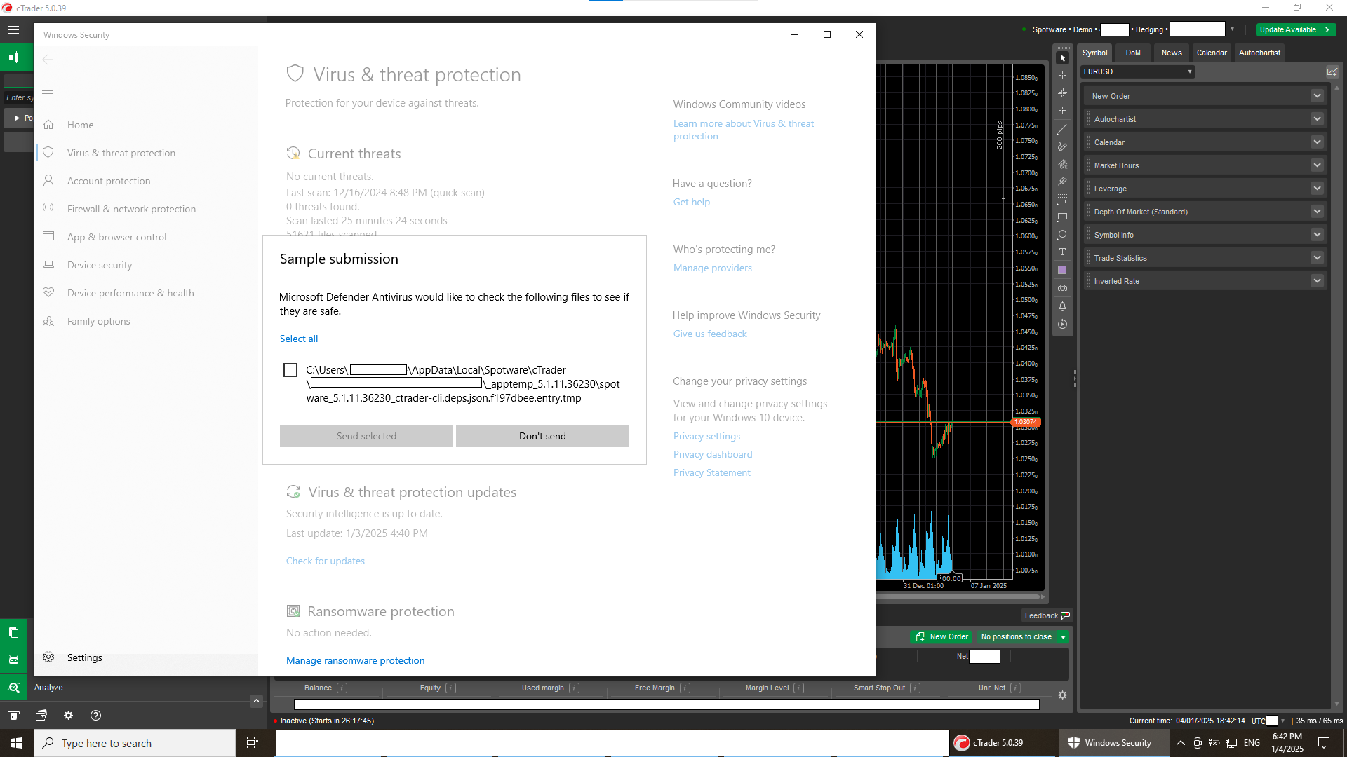Click the taskbar search box
1347x757 pixels.
tap(135, 743)
